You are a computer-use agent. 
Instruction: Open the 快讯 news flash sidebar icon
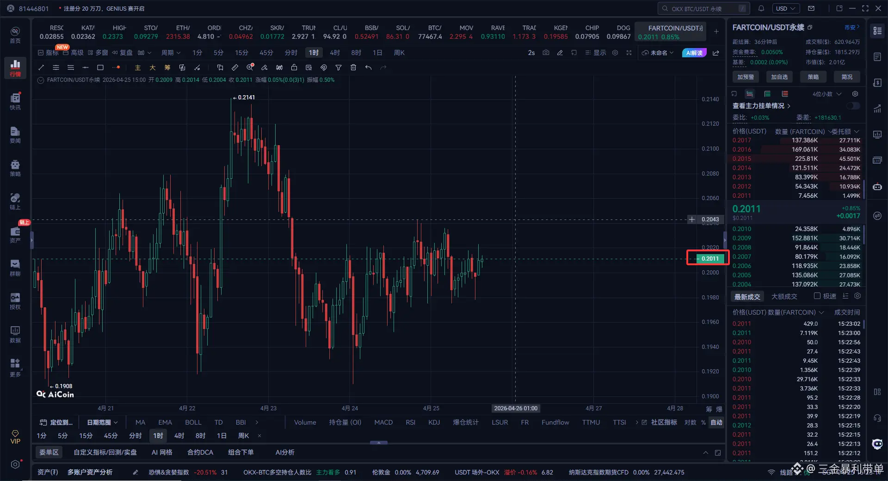pyautogui.click(x=15, y=101)
